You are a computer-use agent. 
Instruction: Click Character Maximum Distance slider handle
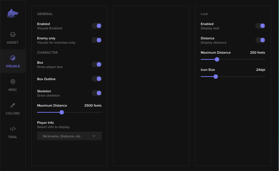pyautogui.click(x=61, y=112)
